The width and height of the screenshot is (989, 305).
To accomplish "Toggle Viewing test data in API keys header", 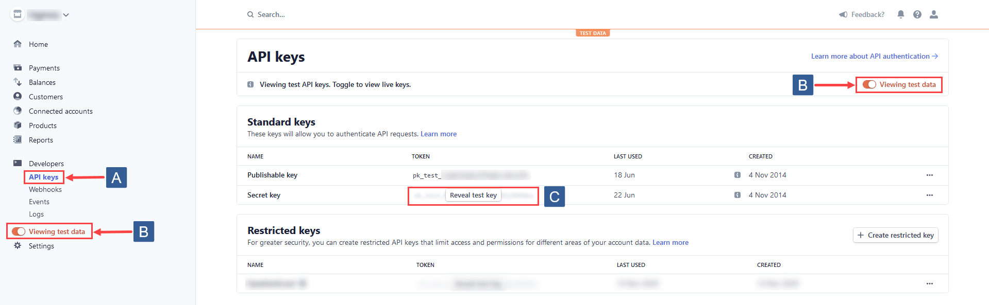I will (x=869, y=84).
